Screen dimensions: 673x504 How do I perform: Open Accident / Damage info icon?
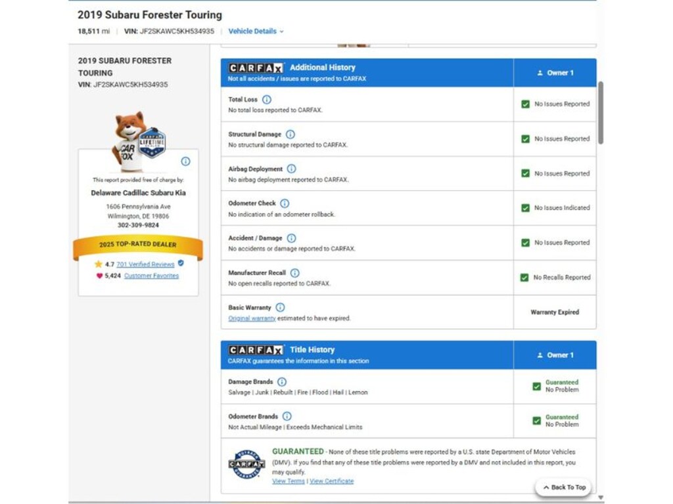(x=291, y=238)
